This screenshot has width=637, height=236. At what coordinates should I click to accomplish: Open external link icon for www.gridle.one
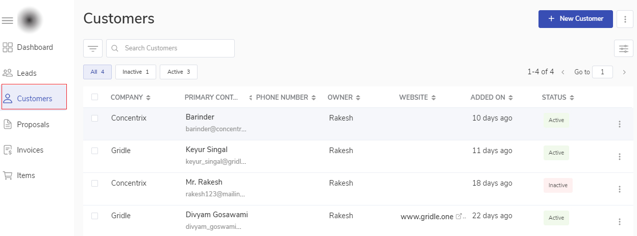point(458,216)
